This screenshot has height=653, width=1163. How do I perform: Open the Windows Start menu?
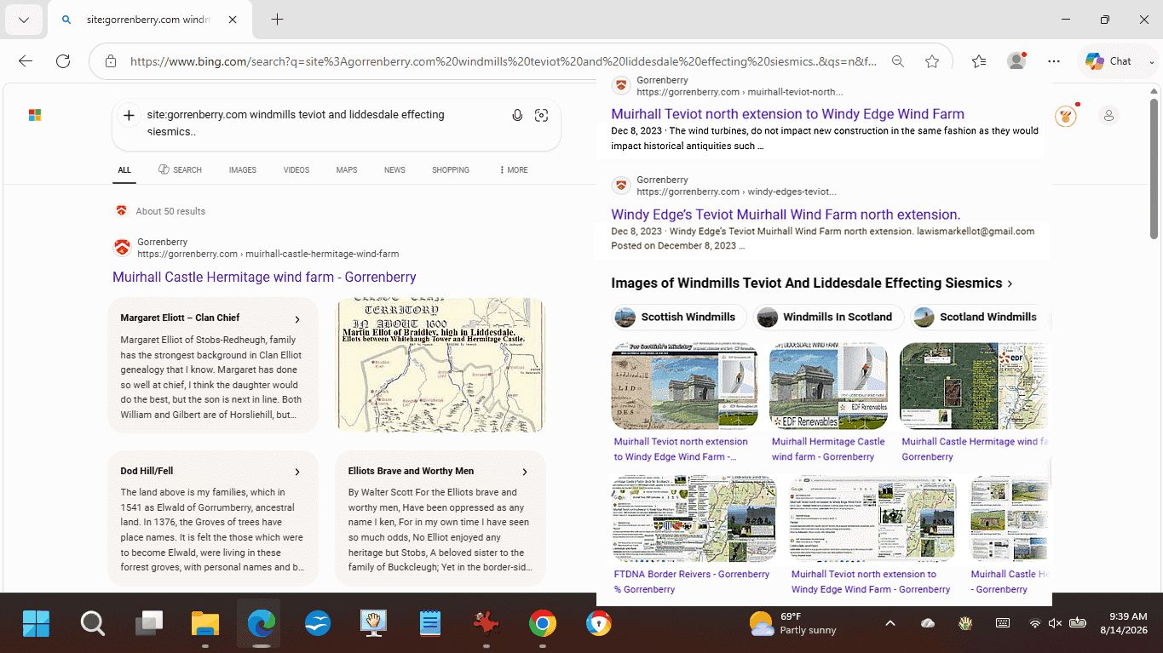[36, 624]
